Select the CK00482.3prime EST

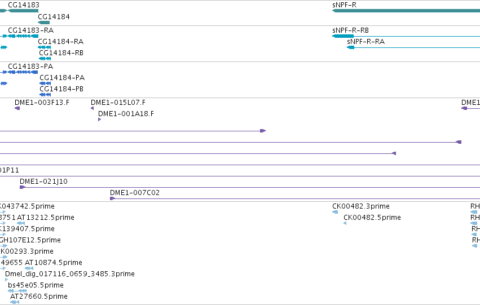pyautogui.click(x=335, y=211)
